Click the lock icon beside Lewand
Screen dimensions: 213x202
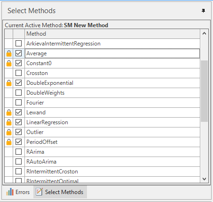pos(9,112)
